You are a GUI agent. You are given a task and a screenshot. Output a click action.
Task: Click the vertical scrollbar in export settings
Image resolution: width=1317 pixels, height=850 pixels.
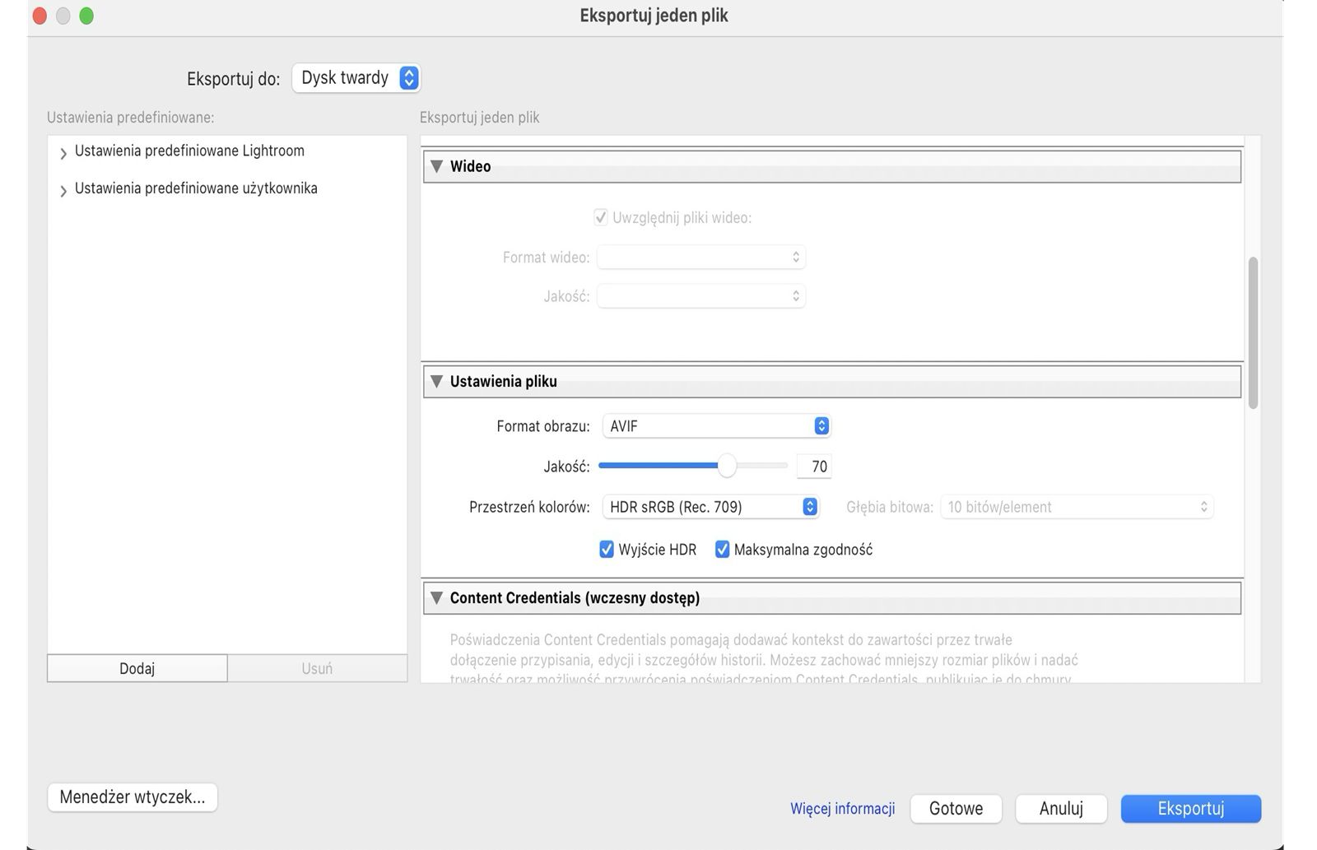[x=1253, y=332]
